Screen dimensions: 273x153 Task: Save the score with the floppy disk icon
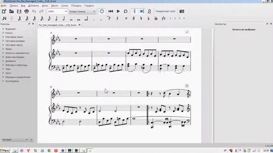(x=19, y=11)
